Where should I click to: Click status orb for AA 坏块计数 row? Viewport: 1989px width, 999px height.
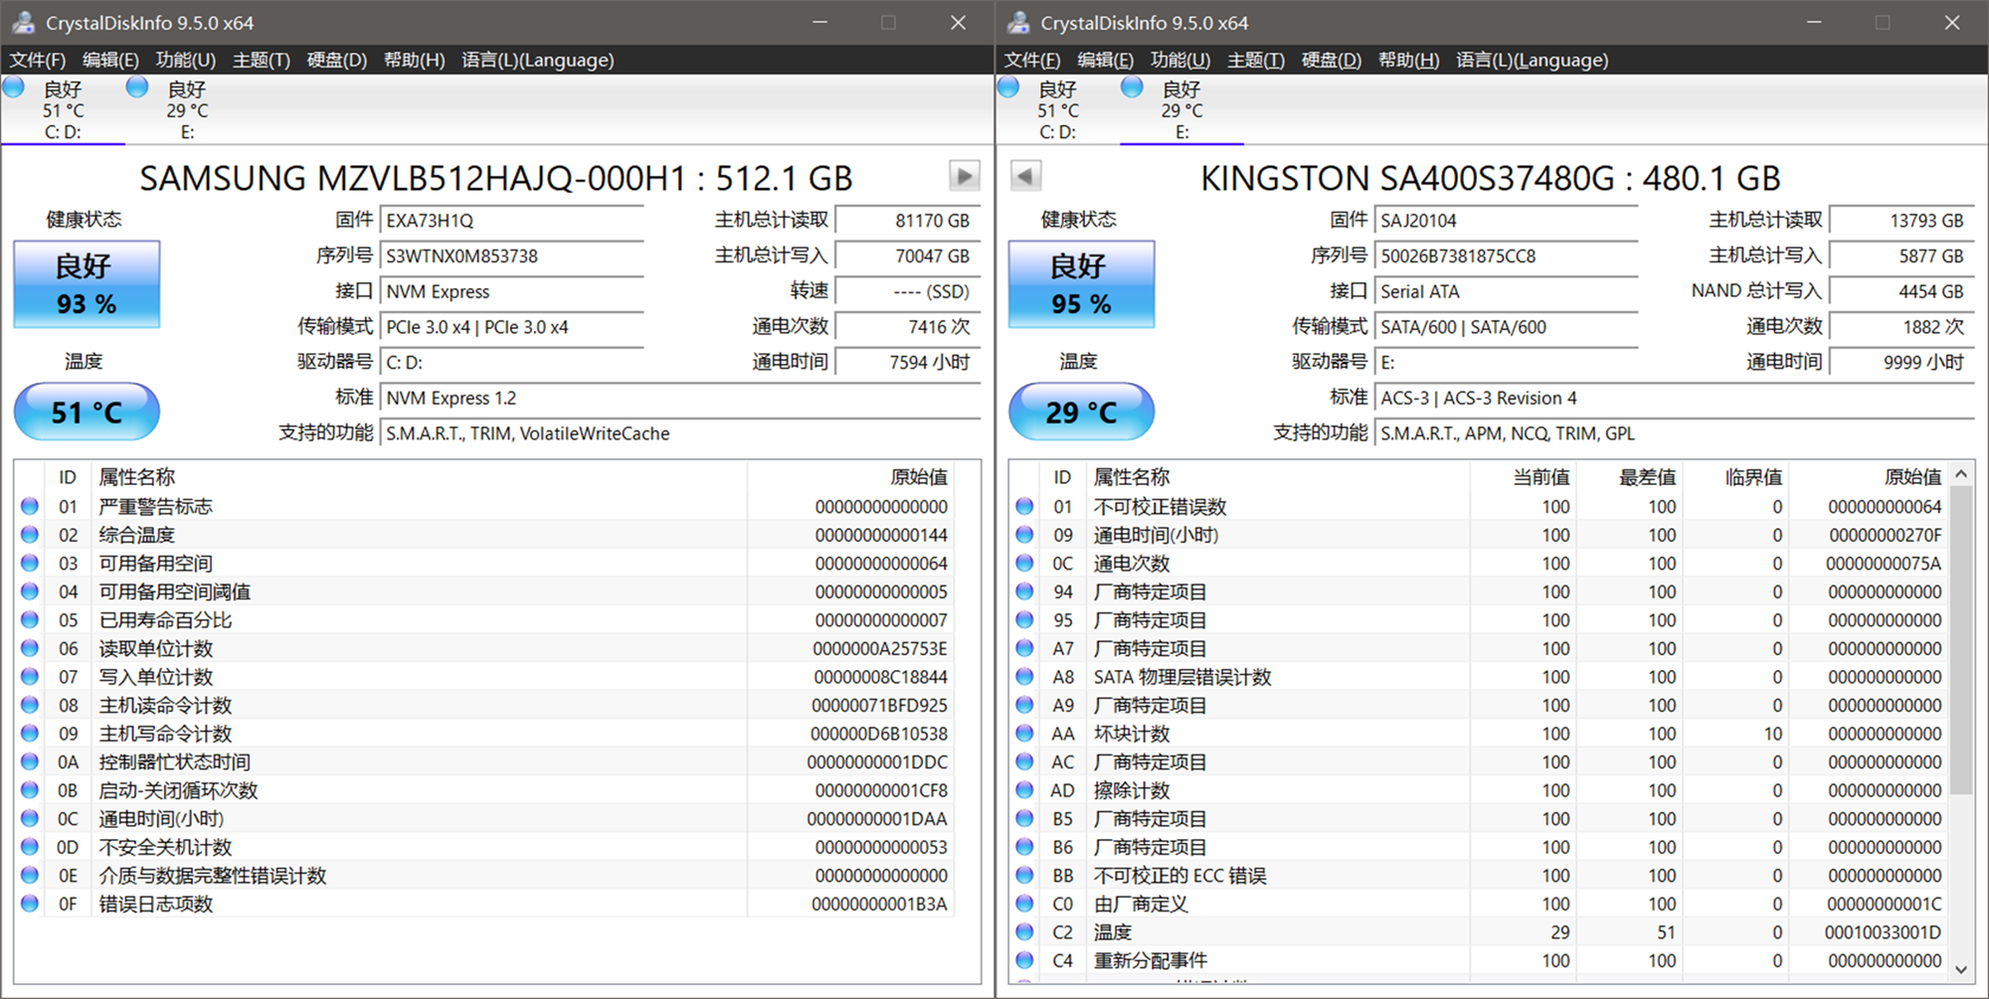[x=1024, y=734]
